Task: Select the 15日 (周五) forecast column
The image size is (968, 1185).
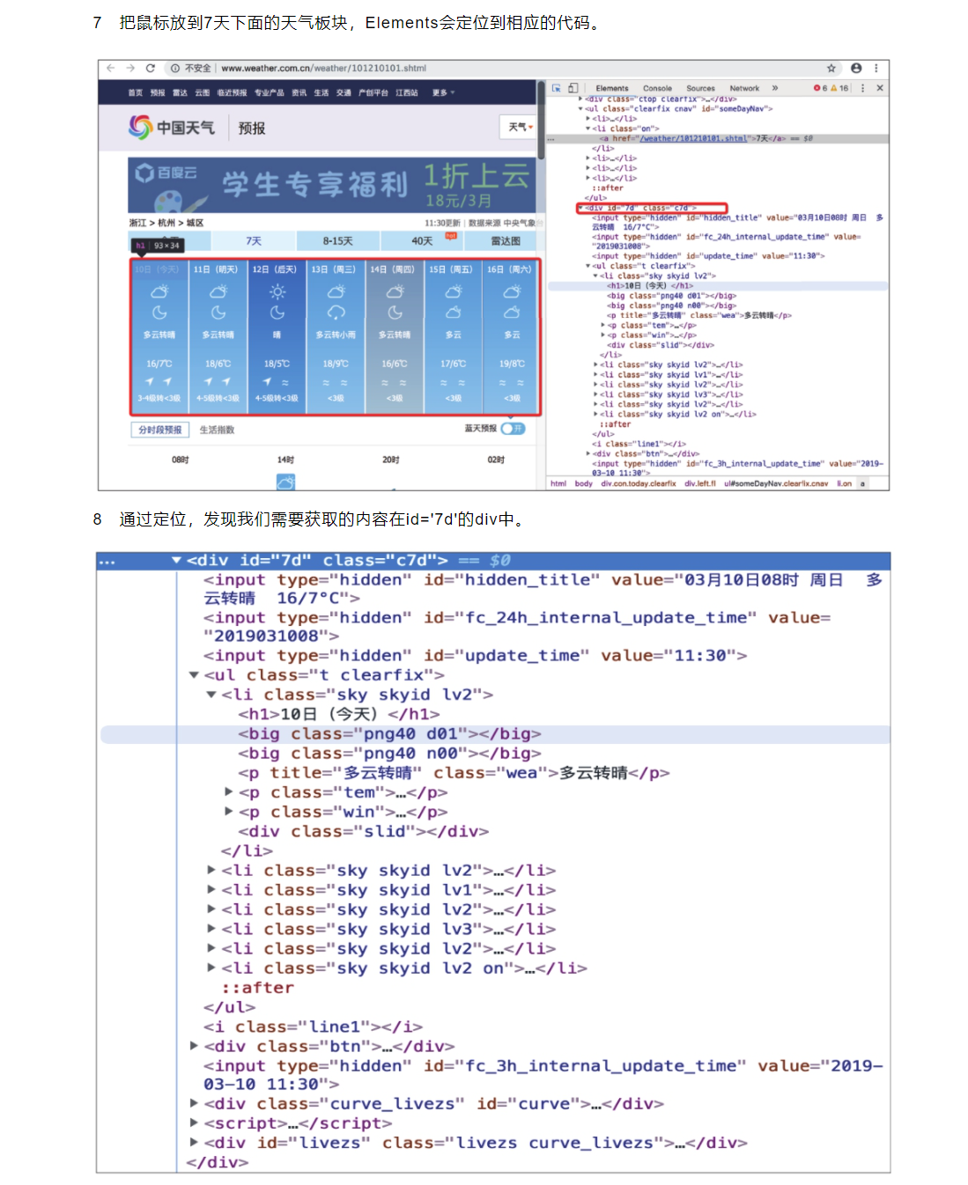Action: coord(453,336)
